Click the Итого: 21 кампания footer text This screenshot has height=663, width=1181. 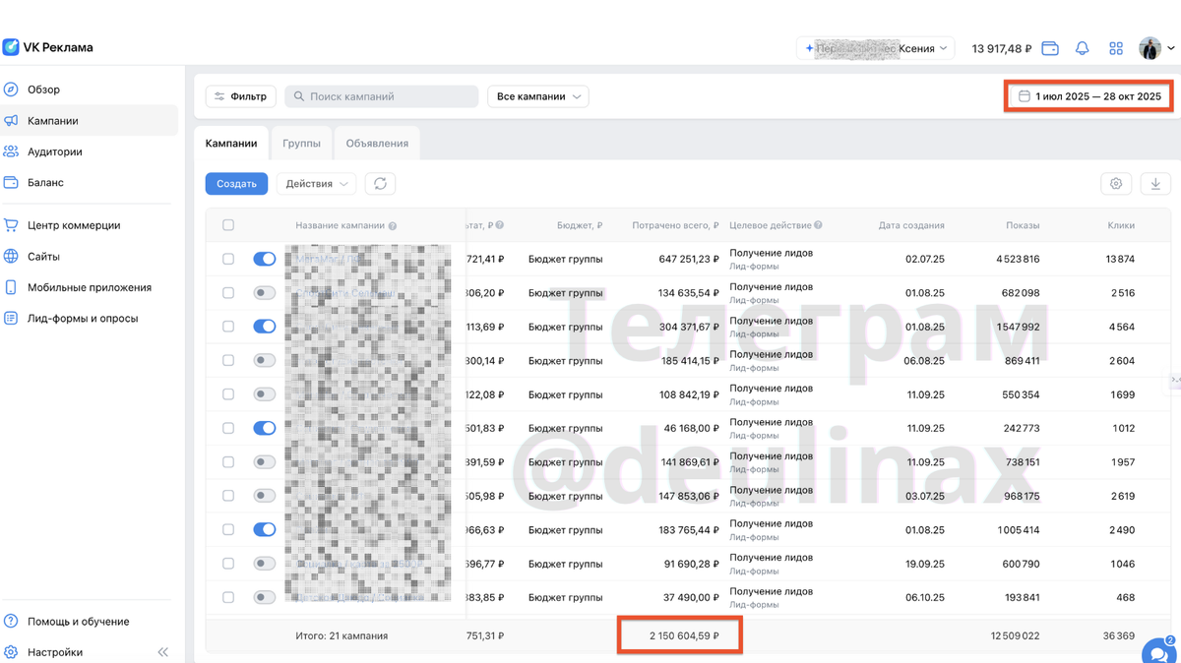click(x=342, y=636)
